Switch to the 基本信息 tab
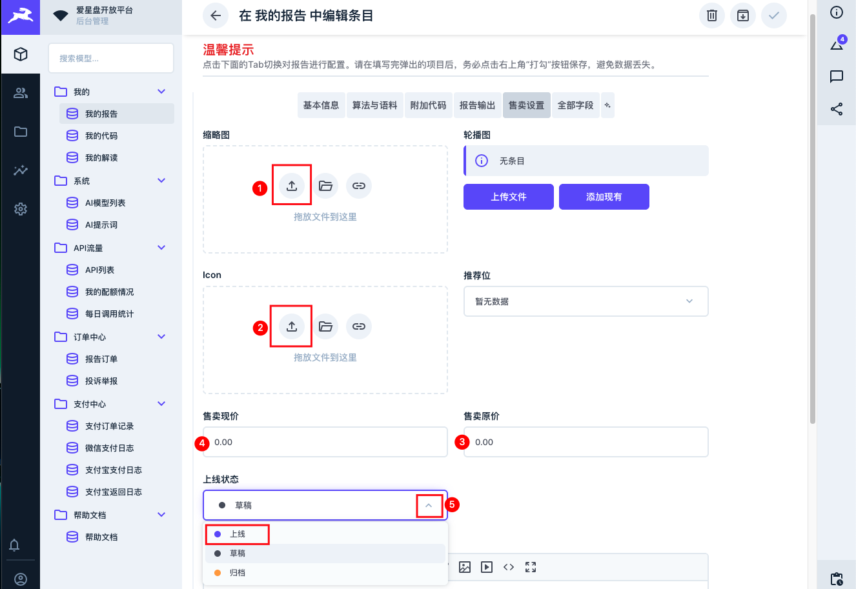 [321, 105]
